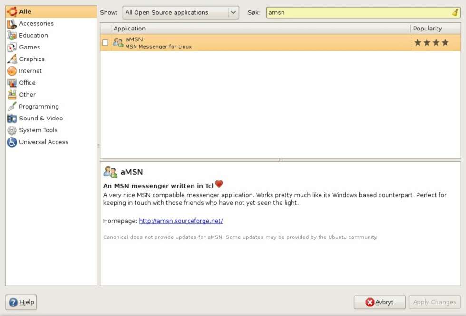Check the aMSN install checkbox
This screenshot has height=316, width=466.
105,42
